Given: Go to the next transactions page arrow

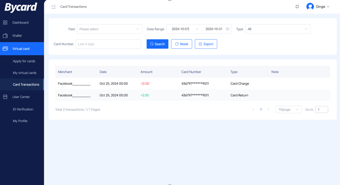Looking at the screenshot, I should click(x=268, y=109).
